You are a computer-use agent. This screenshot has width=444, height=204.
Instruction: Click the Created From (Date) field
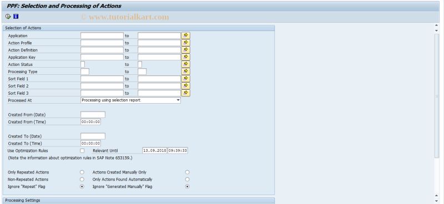coord(93,115)
